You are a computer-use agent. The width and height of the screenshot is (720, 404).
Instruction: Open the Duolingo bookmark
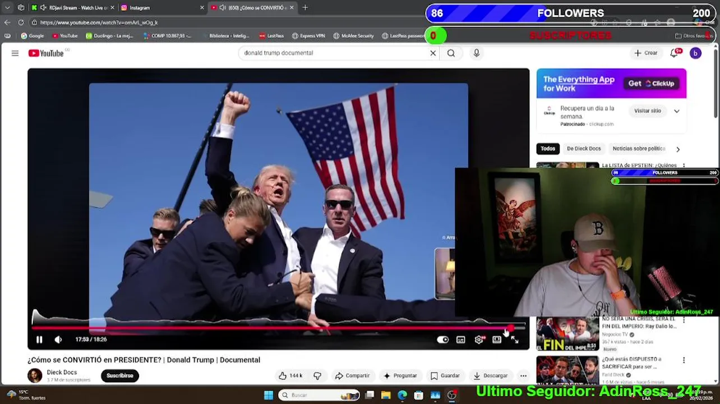(x=109, y=36)
